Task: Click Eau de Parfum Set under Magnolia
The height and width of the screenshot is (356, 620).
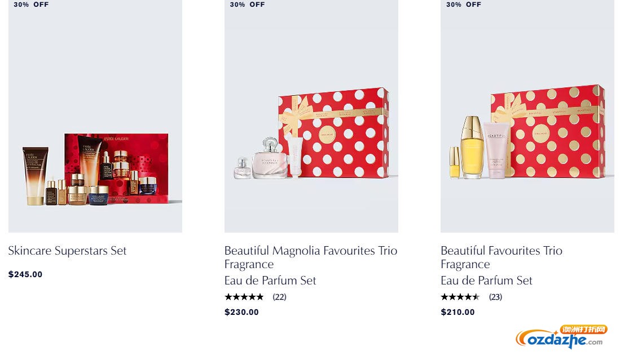Action: [270, 281]
